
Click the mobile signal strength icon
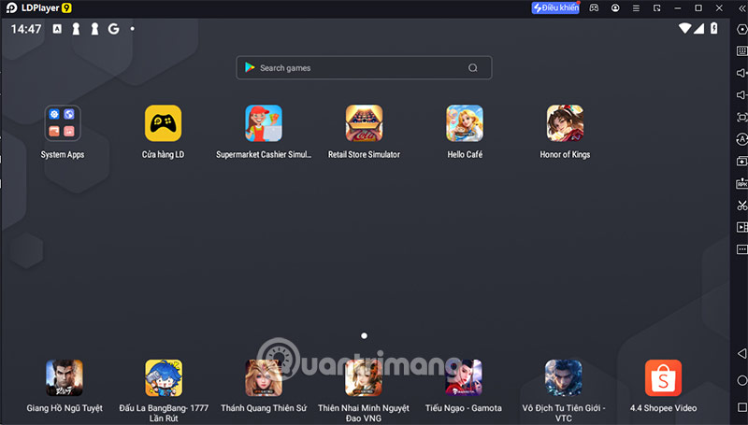[x=698, y=29]
